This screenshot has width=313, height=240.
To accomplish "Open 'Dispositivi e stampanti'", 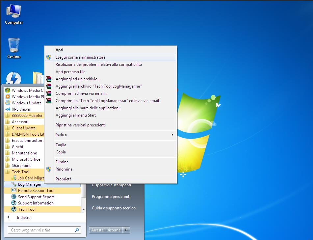I will point(111,185).
